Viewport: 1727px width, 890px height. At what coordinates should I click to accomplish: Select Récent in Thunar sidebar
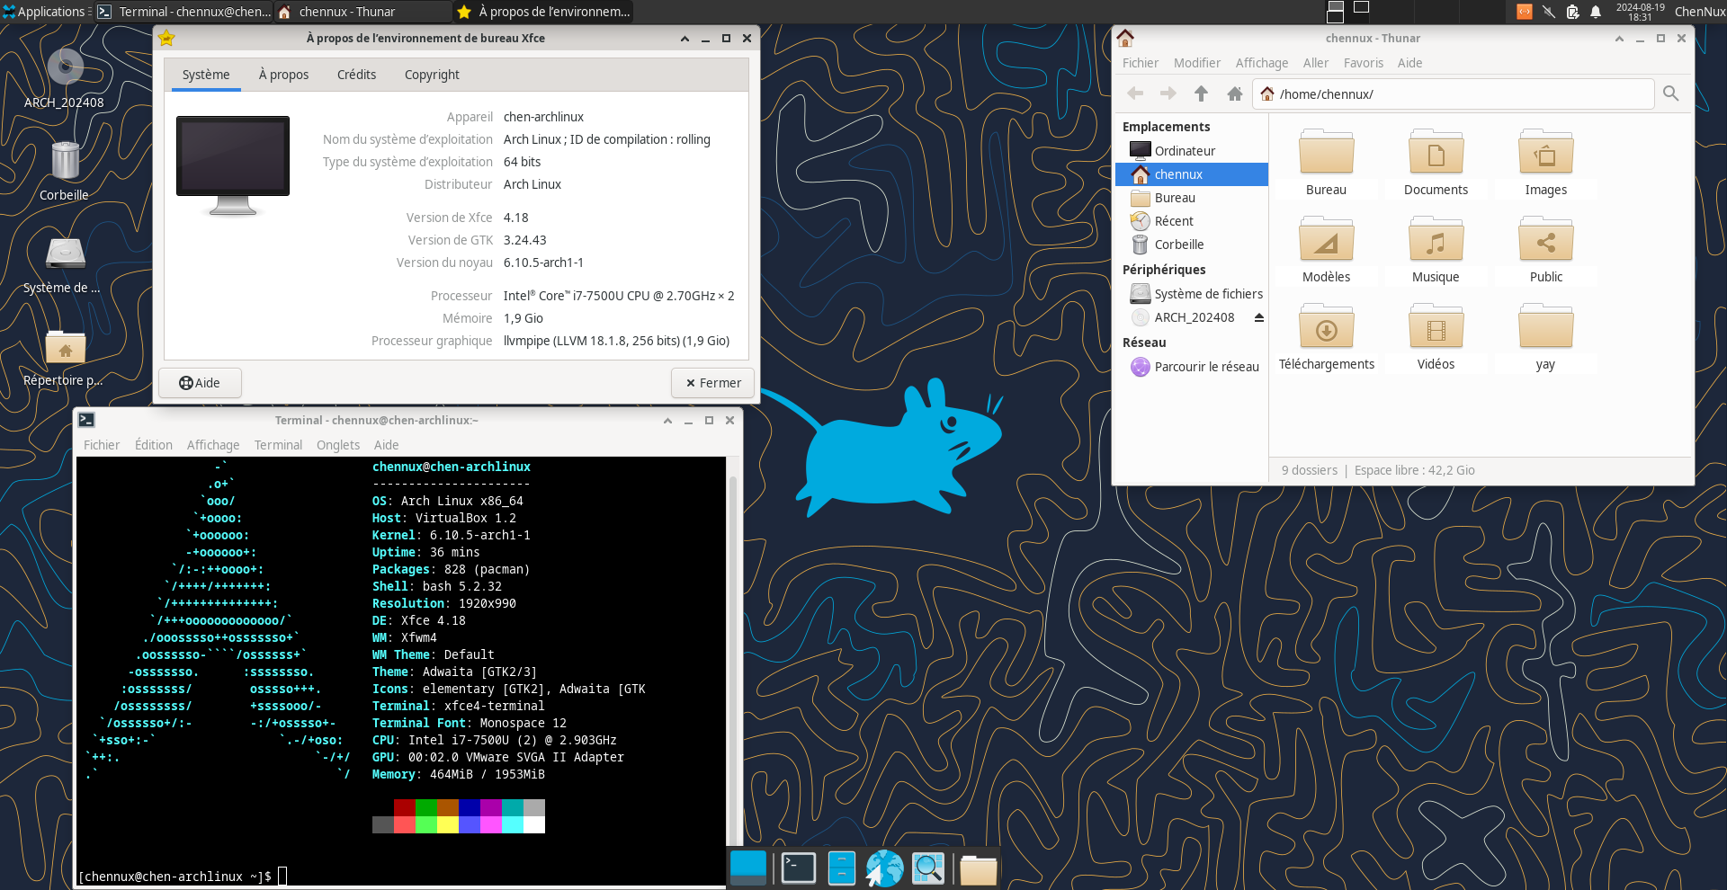[1192, 221]
